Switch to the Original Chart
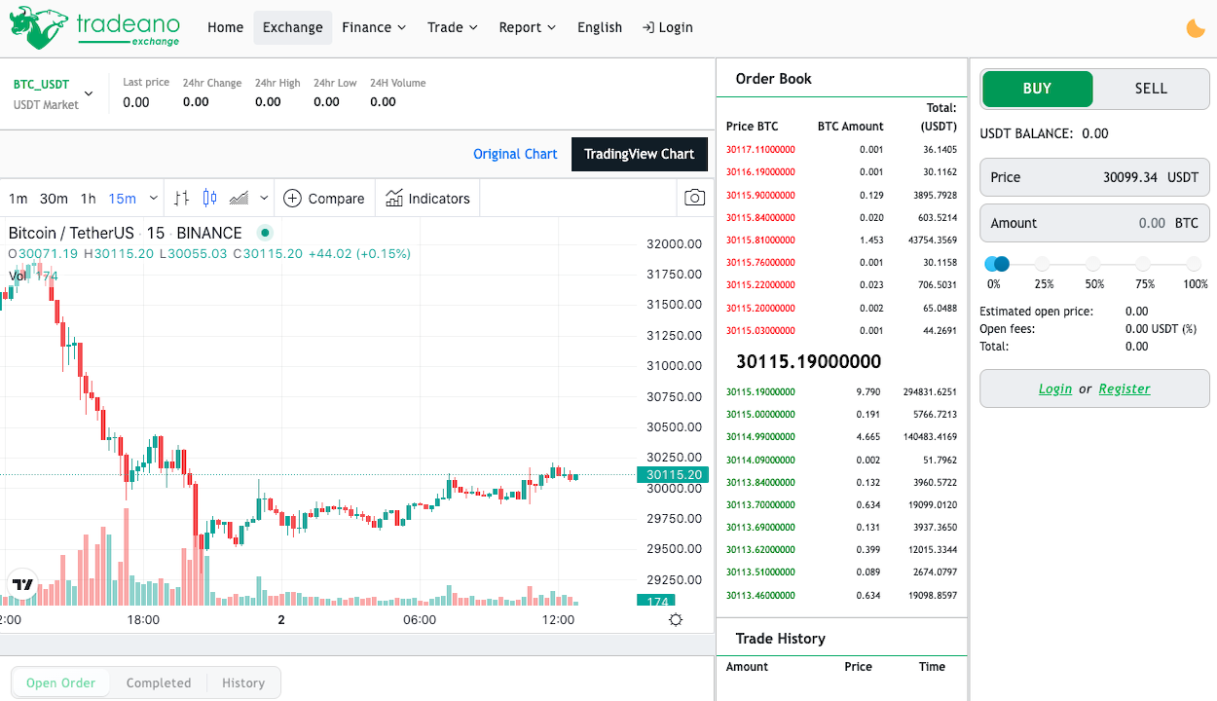 point(515,154)
